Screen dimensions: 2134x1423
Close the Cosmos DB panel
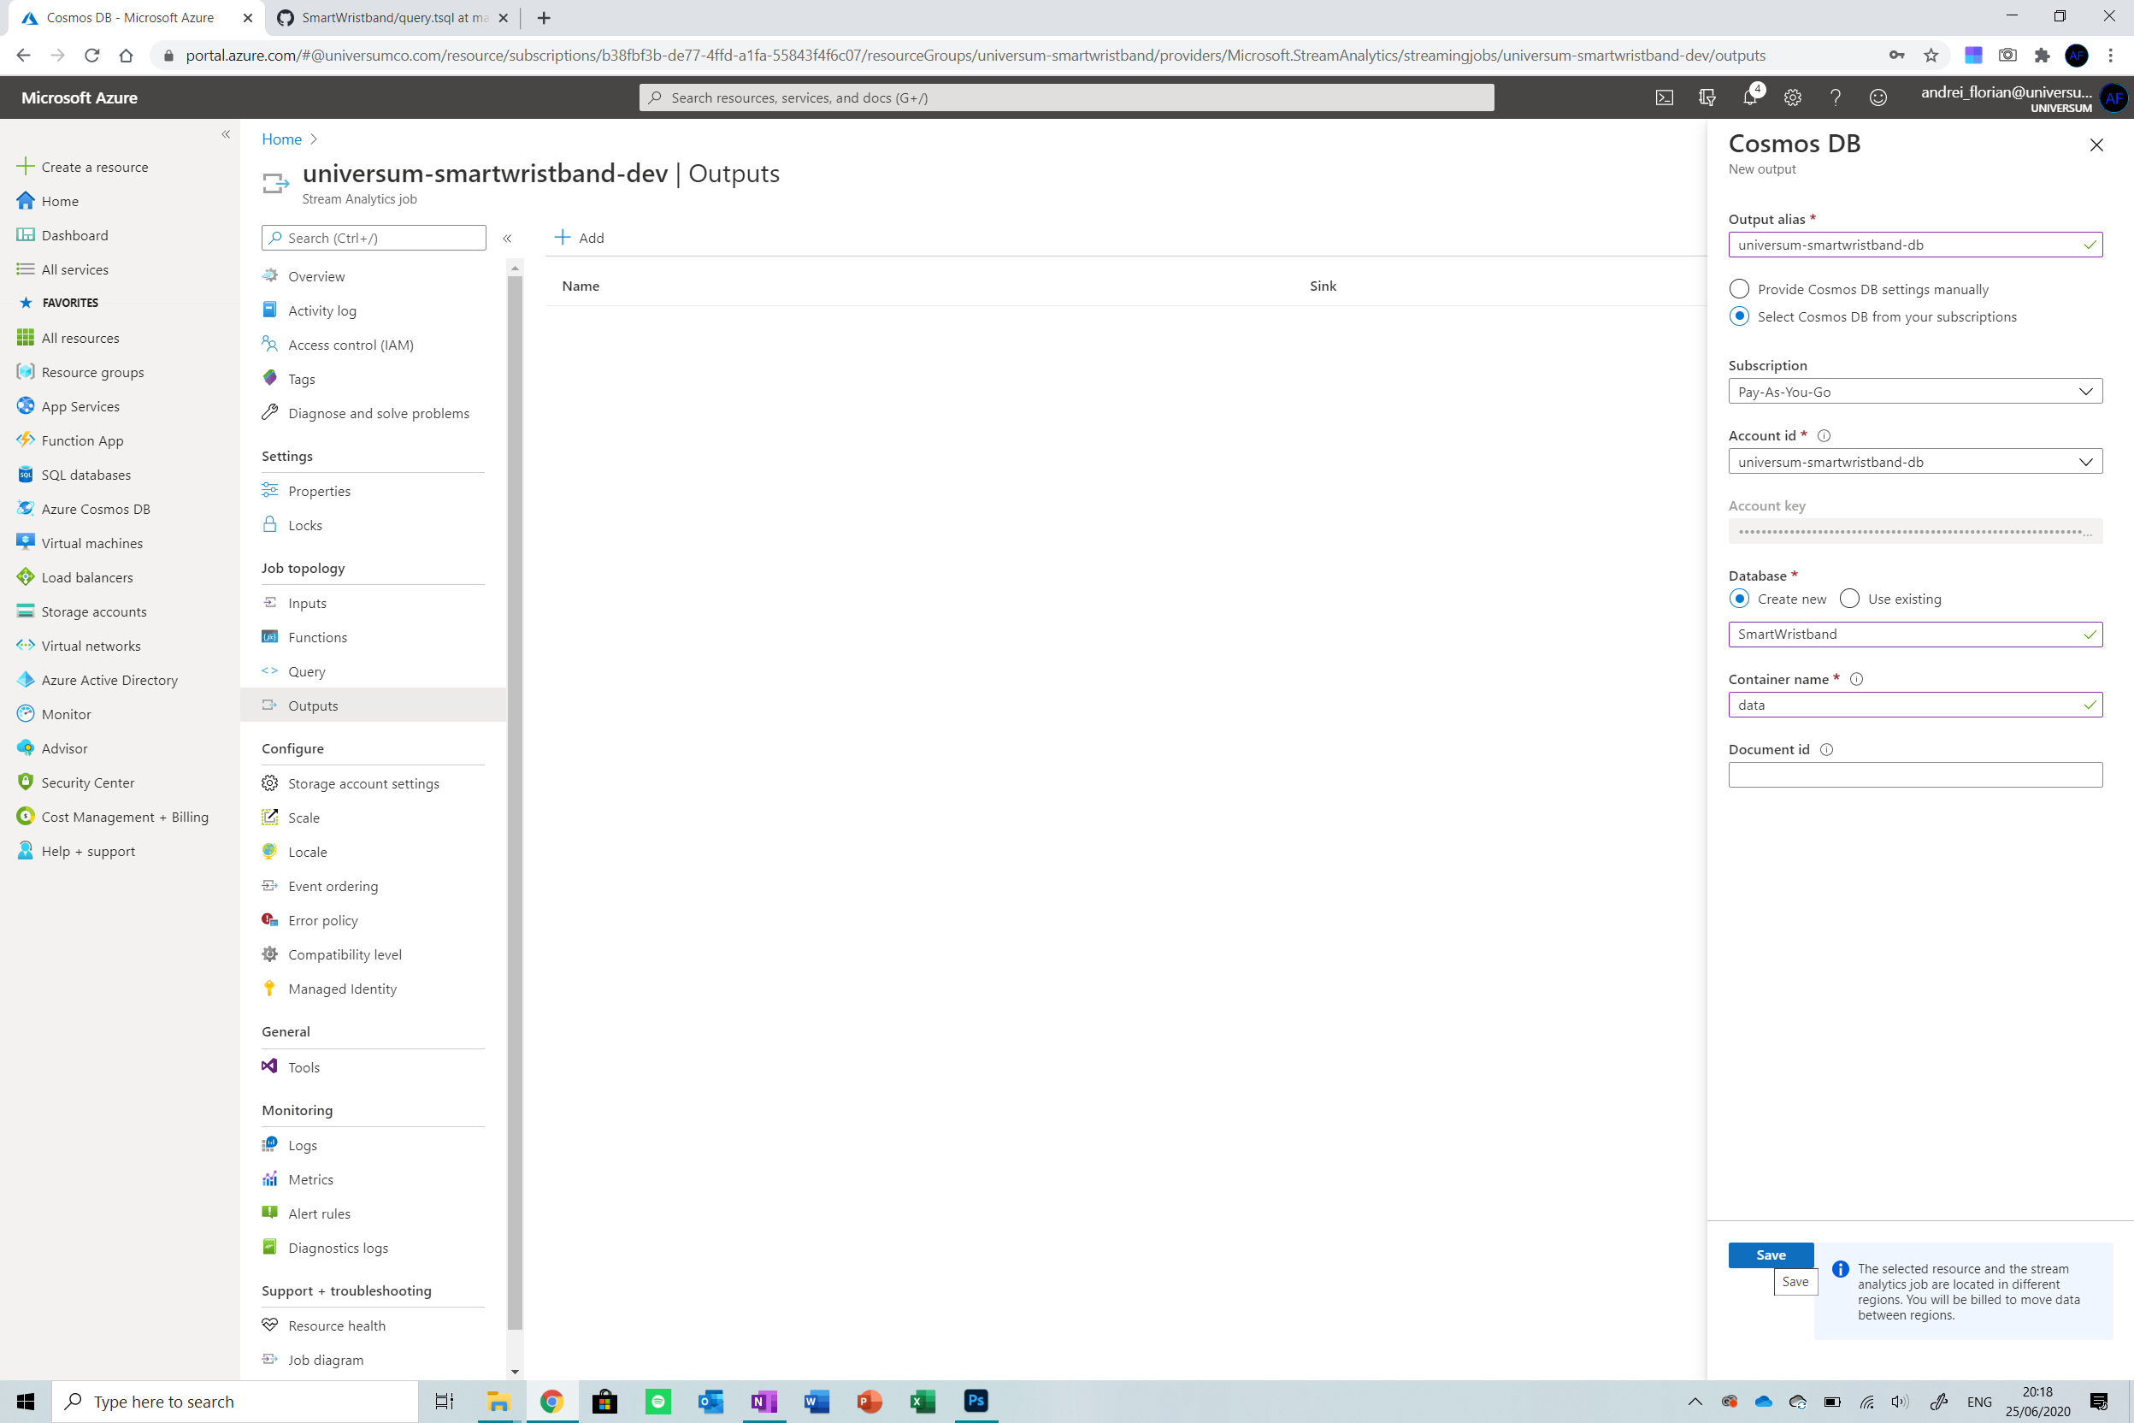tap(2096, 145)
